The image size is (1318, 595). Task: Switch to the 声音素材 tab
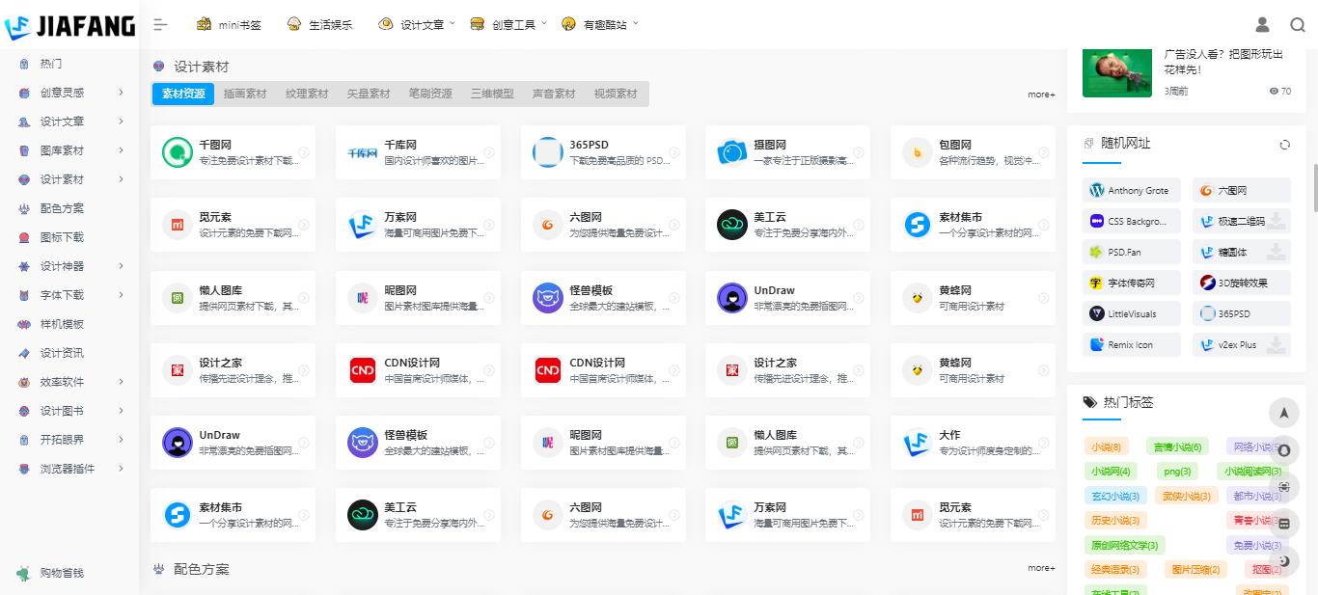554,94
